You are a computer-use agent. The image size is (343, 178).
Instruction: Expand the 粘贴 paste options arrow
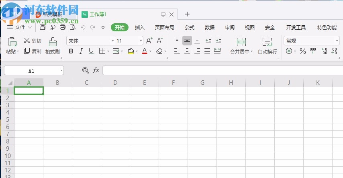pyautogui.click(x=18, y=51)
